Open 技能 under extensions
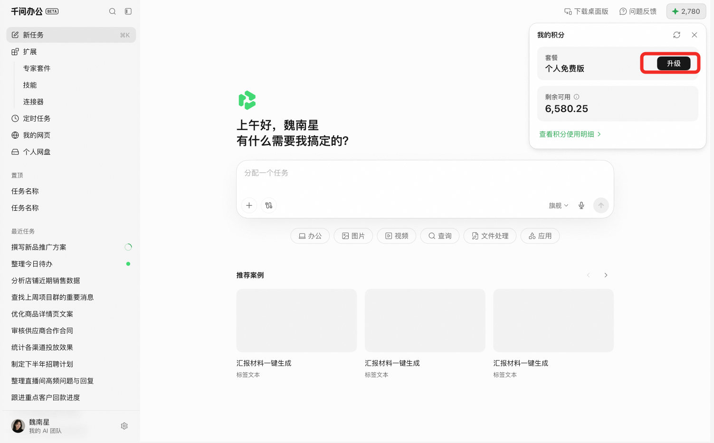 coord(30,85)
